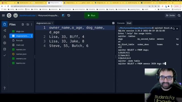Click the Add folder icon in Files
This screenshot has width=182, height=102.
pos(28,24)
